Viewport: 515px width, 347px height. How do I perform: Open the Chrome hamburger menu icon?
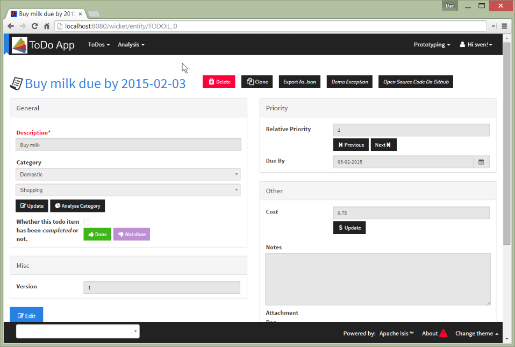[504, 26]
